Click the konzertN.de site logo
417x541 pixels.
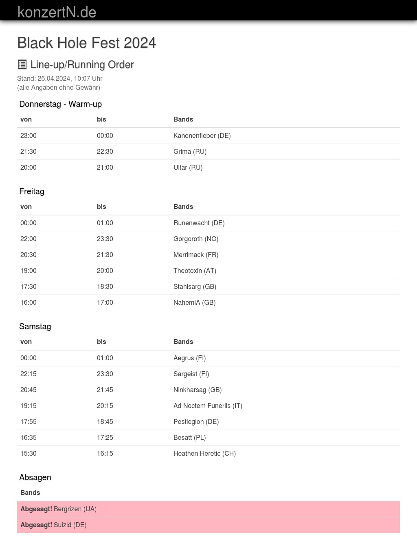57,12
